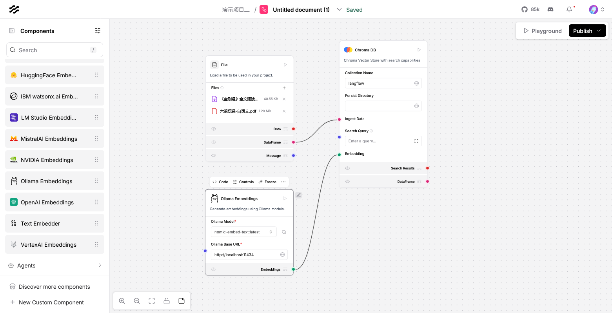612x313 pixels.
Task: Open document name dropdown chevron
Action: (x=339, y=9)
